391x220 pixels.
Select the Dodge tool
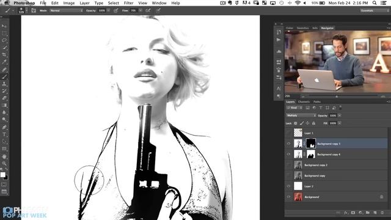coord(4,120)
